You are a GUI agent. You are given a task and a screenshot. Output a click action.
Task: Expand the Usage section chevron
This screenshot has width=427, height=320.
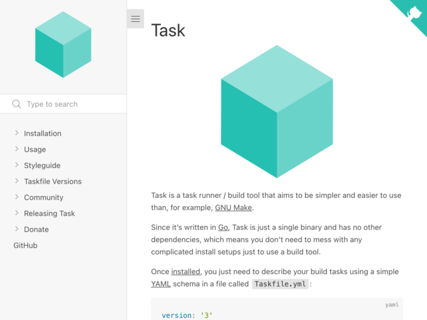point(17,149)
